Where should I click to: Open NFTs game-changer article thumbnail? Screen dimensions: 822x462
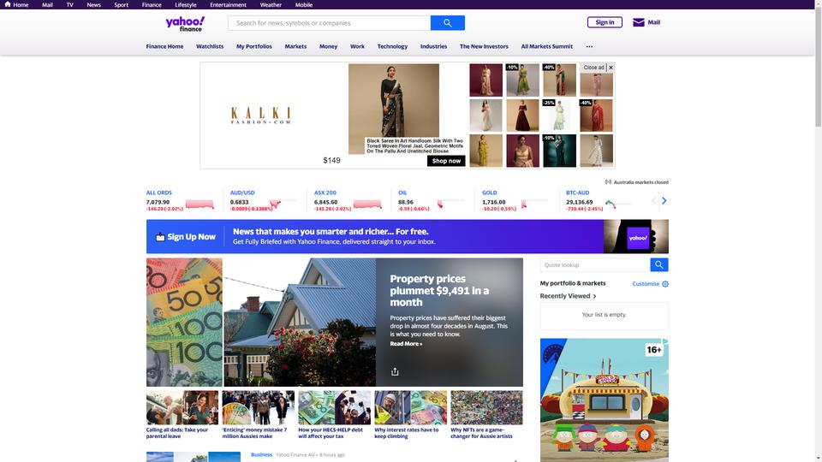tap(486, 407)
